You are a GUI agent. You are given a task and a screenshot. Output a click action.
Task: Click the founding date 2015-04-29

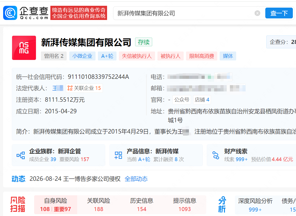[x=61, y=111]
